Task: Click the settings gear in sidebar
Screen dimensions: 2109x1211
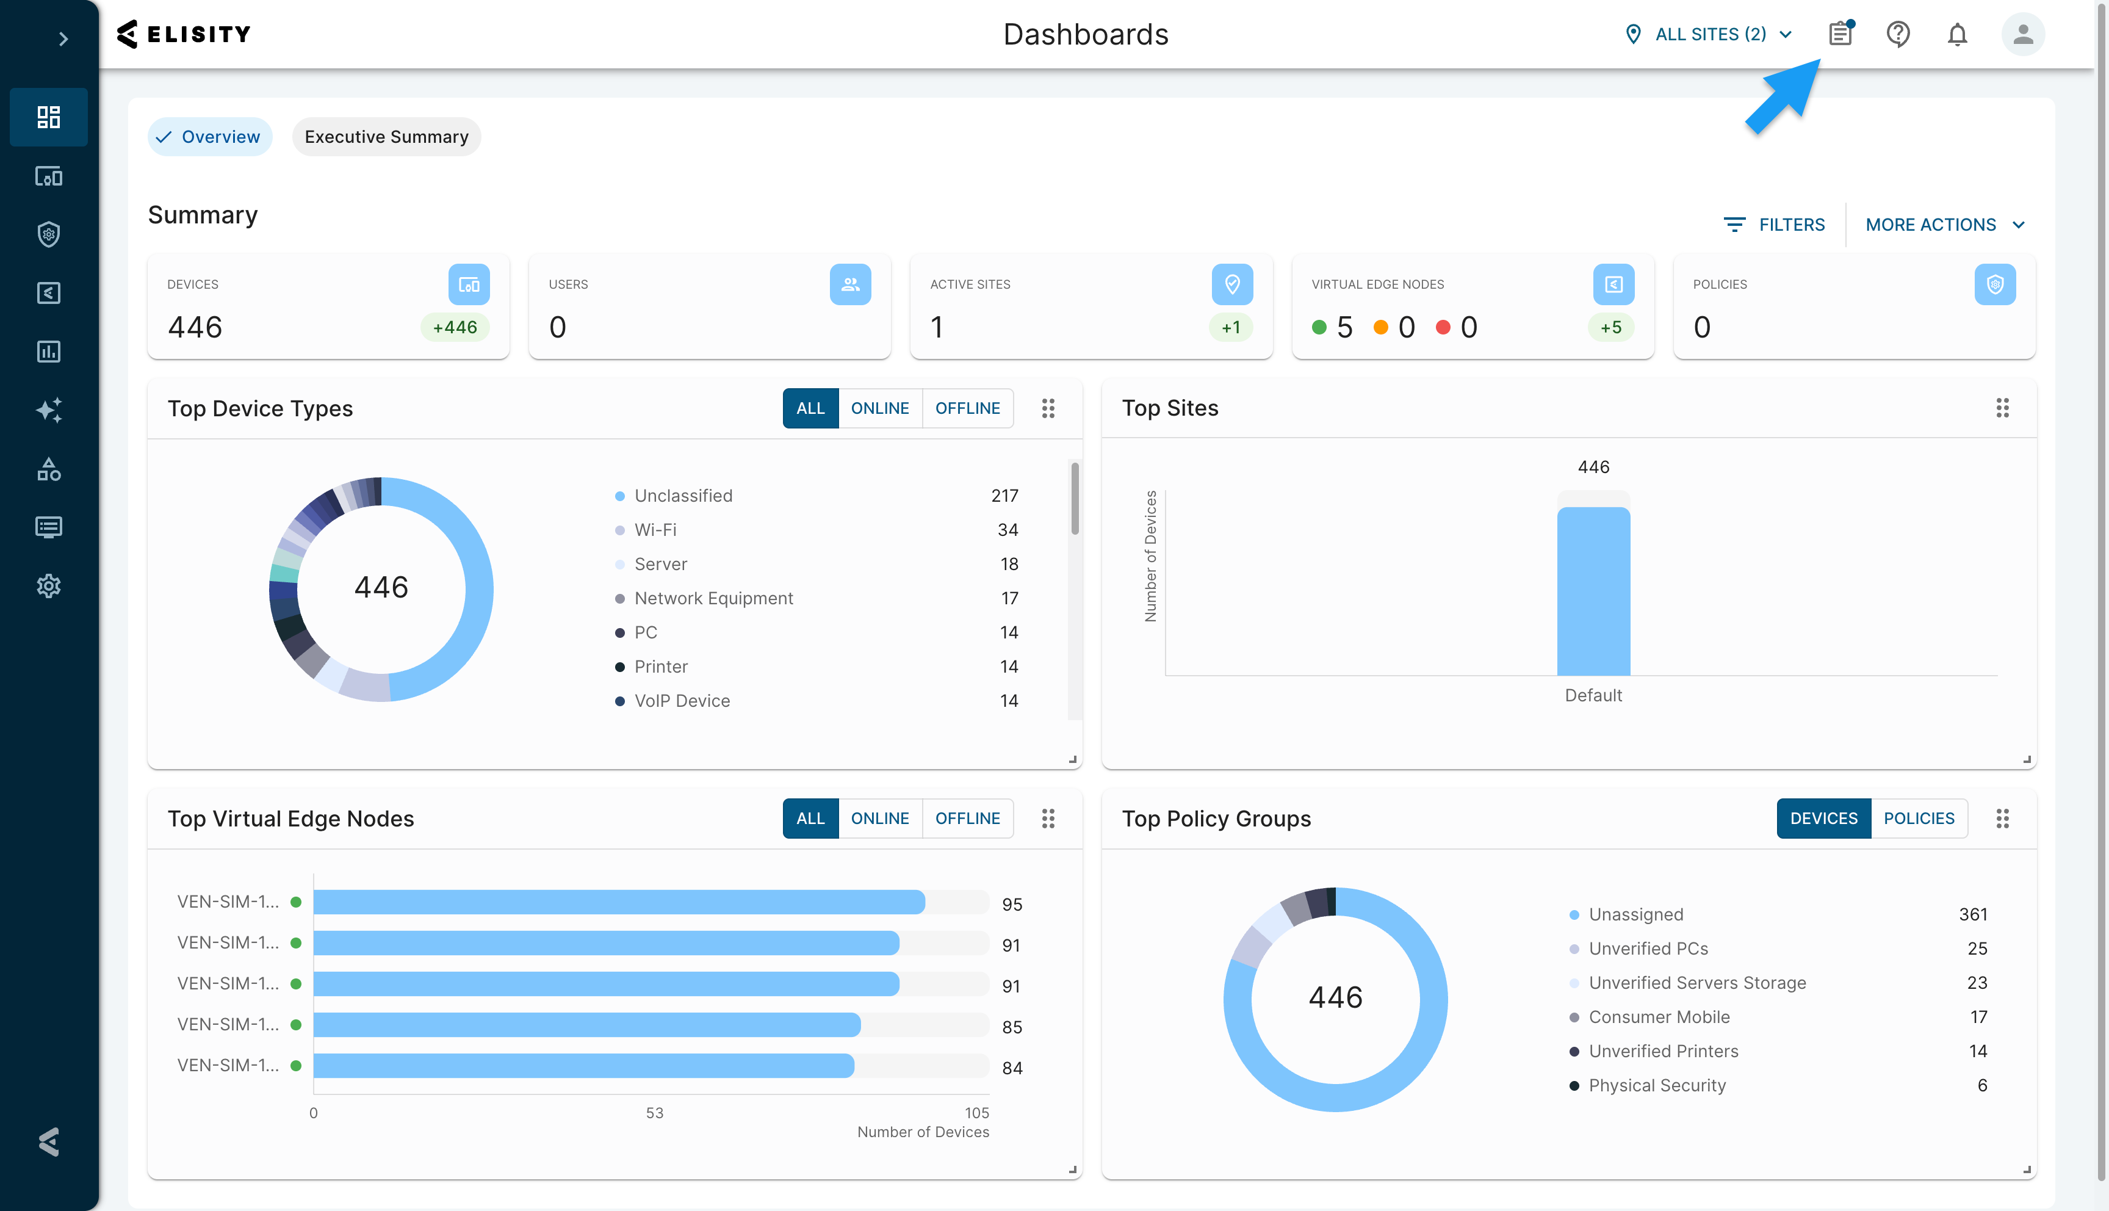Action: coord(48,585)
